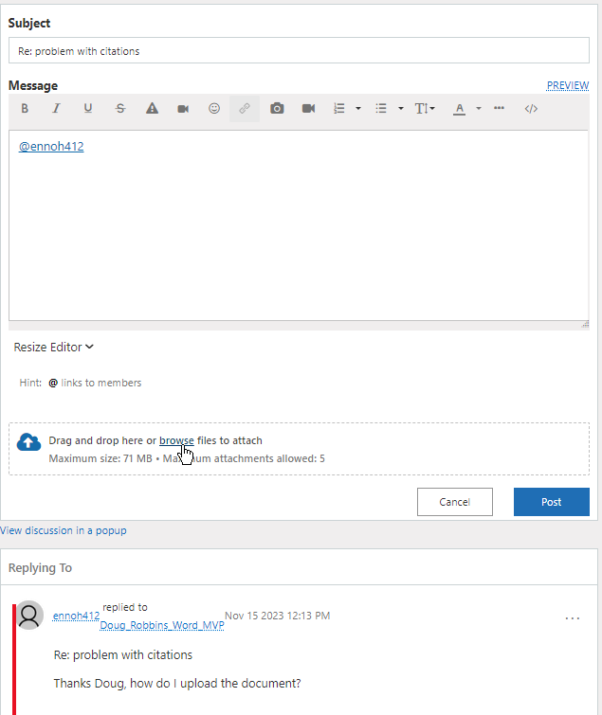
Task: Open the font size dropdown
Action: coord(425,109)
